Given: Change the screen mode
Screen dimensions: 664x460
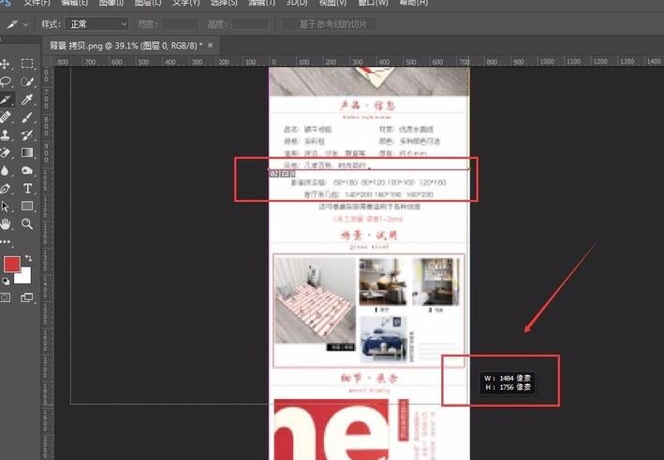Looking at the screenshot, I should [26, 297].
